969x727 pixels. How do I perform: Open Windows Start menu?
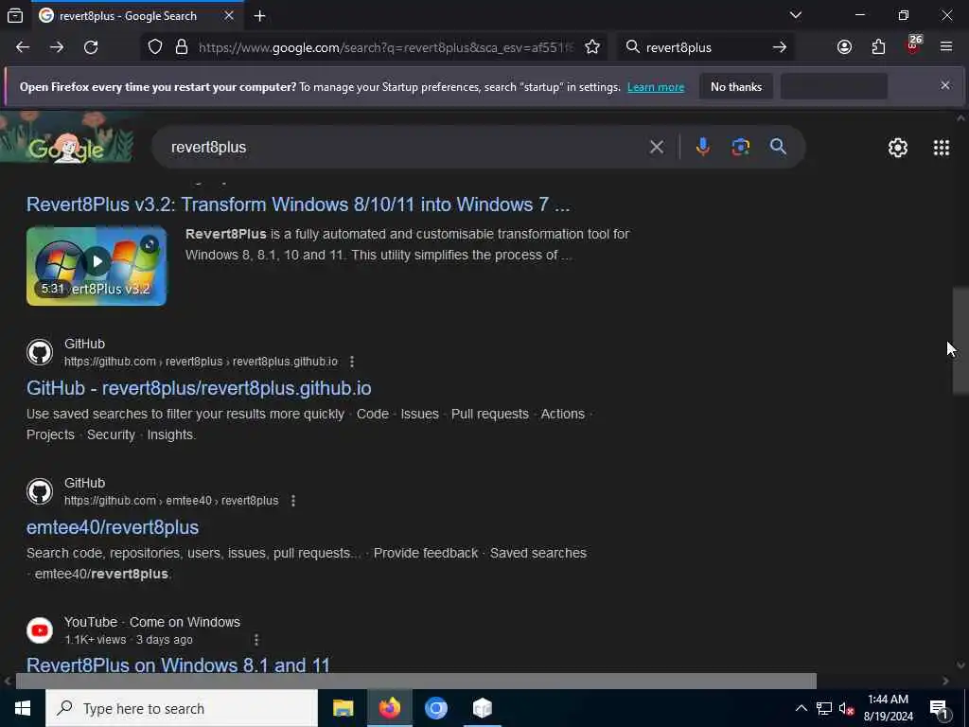[x=23, y=708]
